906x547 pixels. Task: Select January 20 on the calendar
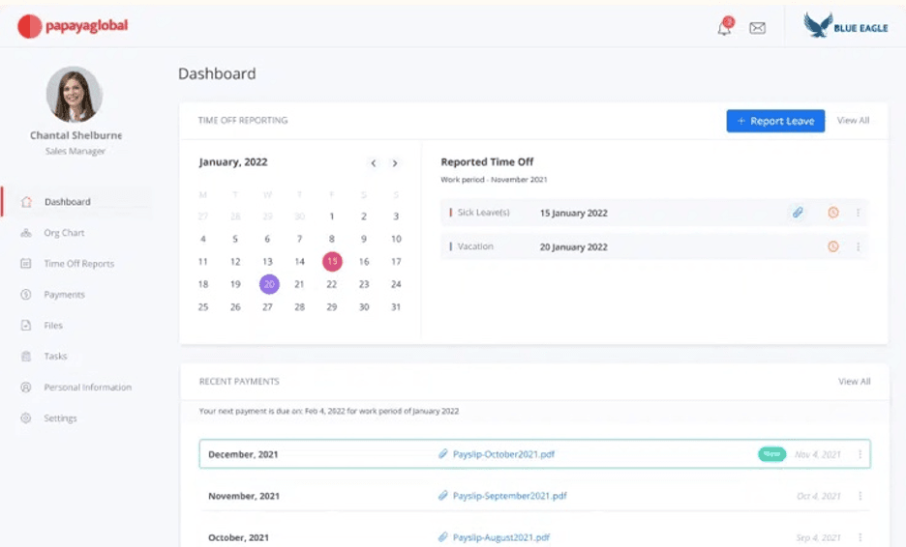pyautogui.click(x=269, y=284)
